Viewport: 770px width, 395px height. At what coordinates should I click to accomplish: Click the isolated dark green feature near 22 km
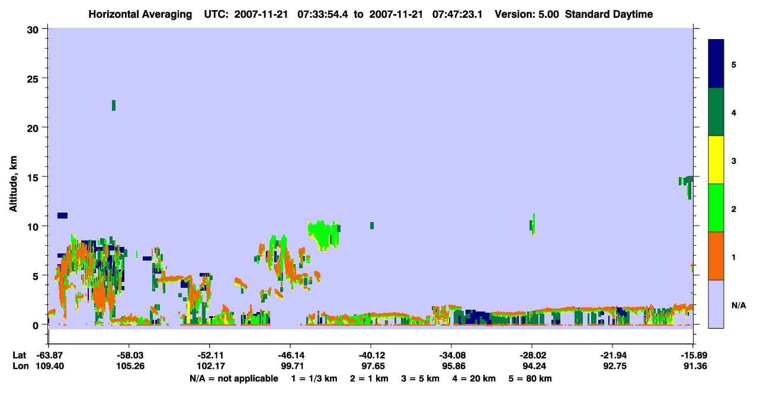coord(114,105)
